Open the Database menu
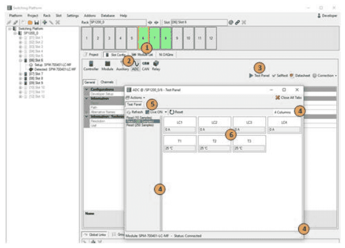 [x=108, y=15]
